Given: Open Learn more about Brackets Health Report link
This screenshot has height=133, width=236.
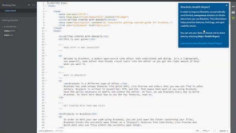Looking at the screenshot, I should coord(201,44).
